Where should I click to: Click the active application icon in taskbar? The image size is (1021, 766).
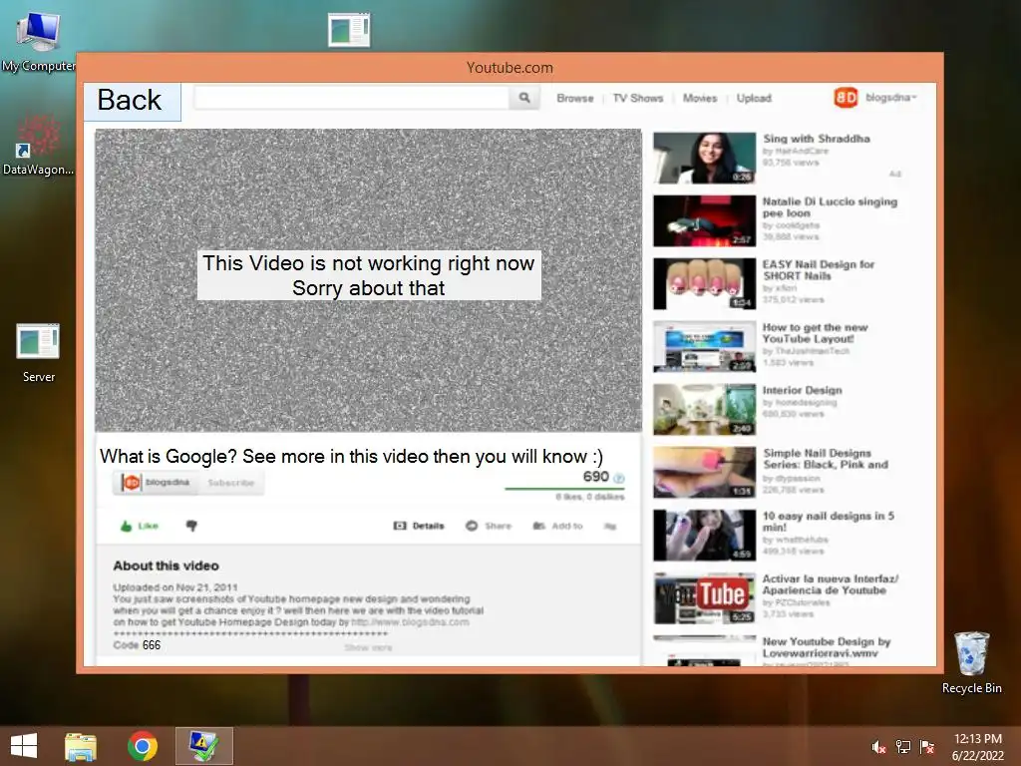203,746
